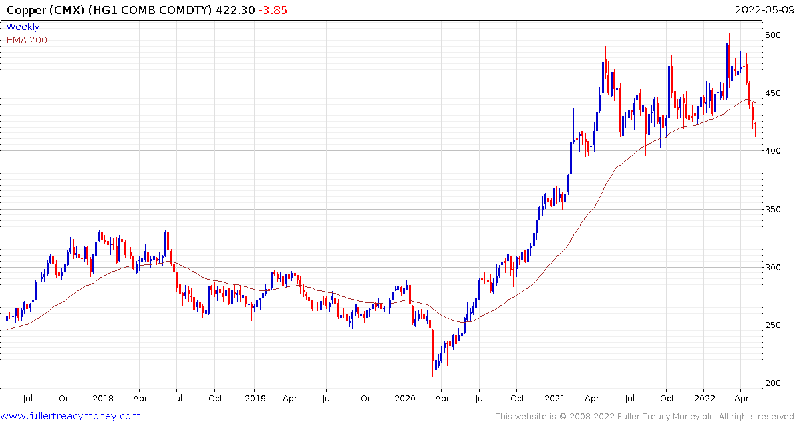
Task: Click the 250 price axis label
Action: [x=774, y=325]
